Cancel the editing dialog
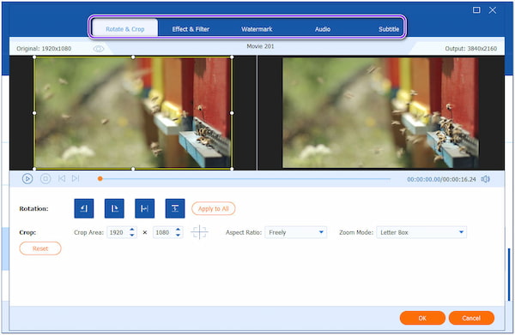The image size is (515, 335). pyautogui.click(x=471, y=318)
